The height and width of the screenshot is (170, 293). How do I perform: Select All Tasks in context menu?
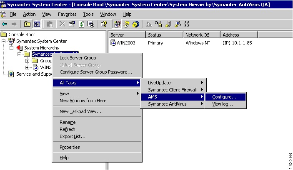pos(97,83)
